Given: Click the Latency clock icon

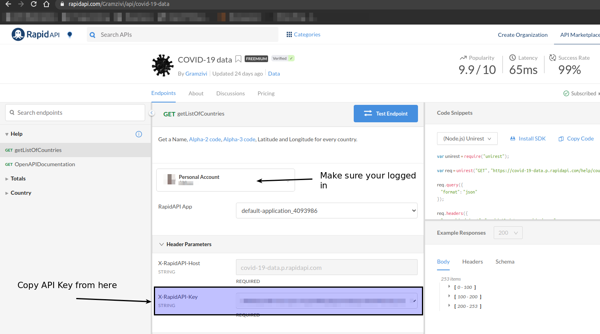Looking at the screenshot, I should [513, 57].
